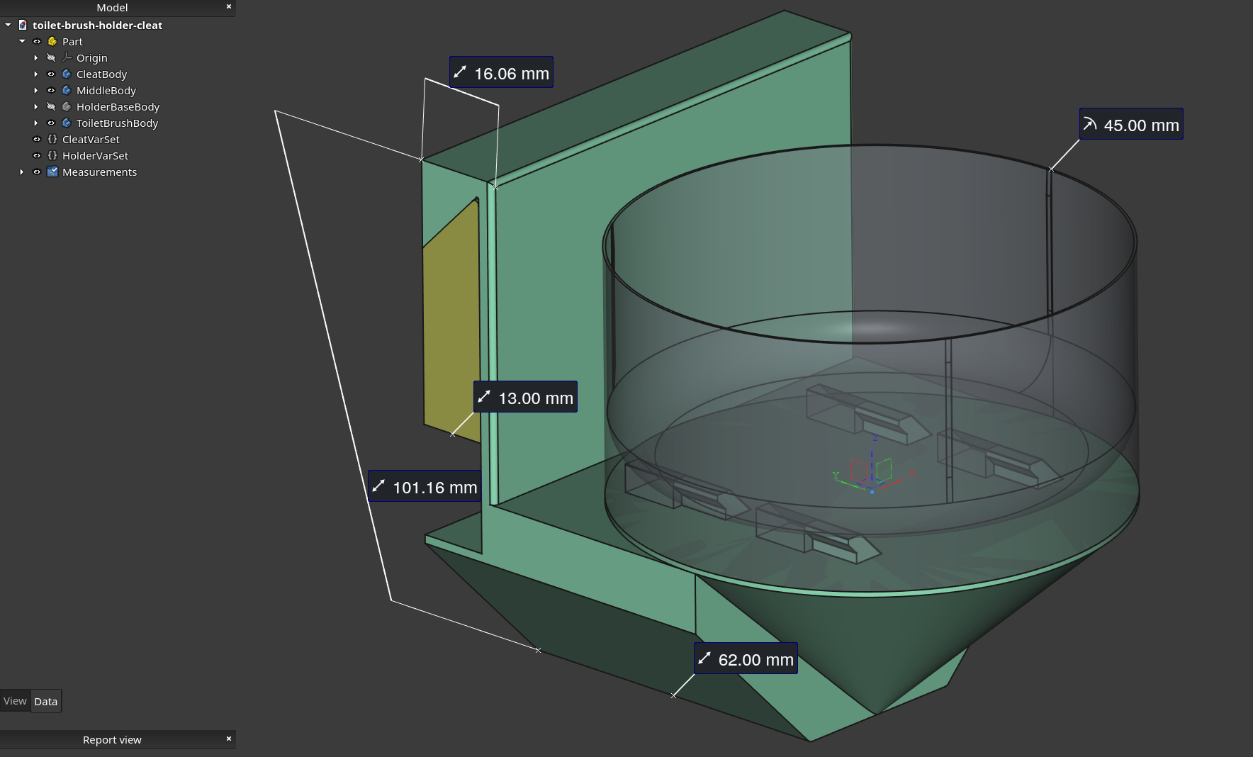Click the 45.00 mm radius text
The width and height of the screenshot is (1253, 757).
pos(1141,125)
